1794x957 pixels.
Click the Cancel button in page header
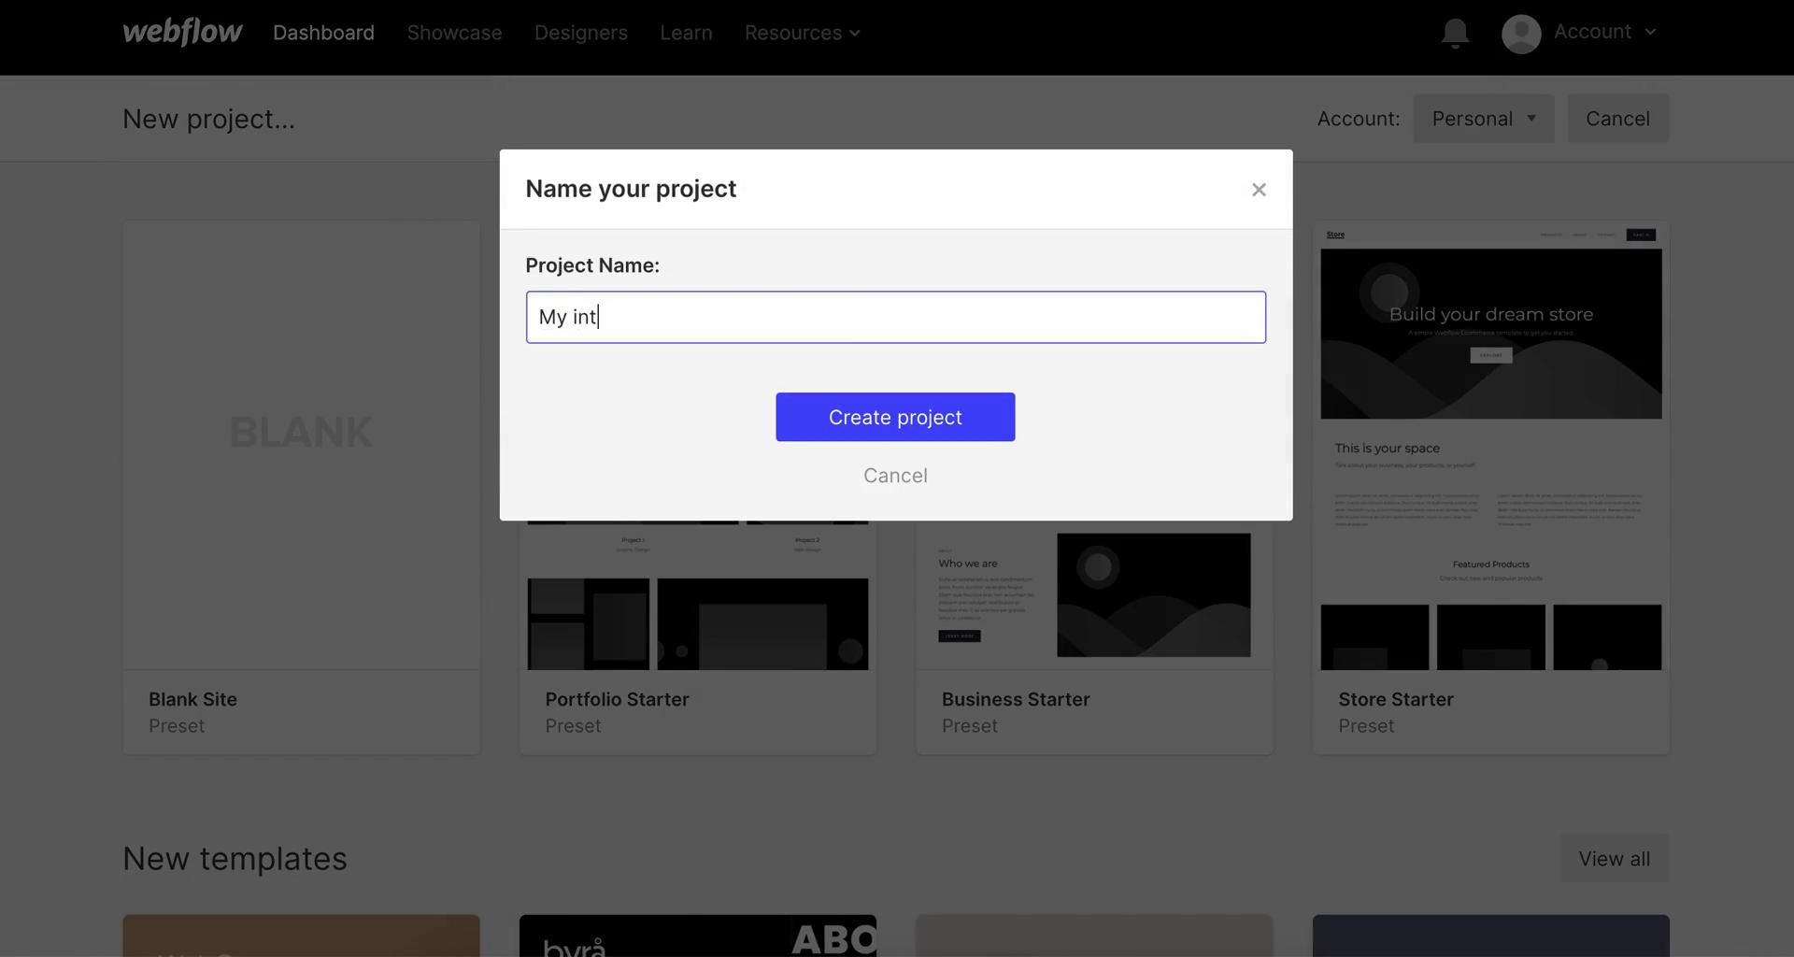click(1617, 119)
